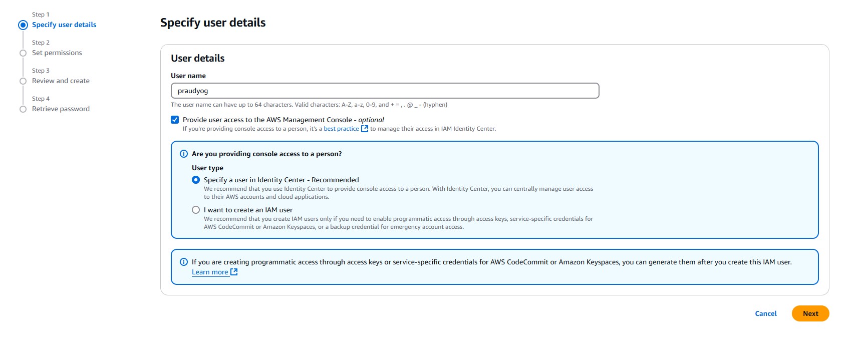Open the best practice link
863x348 pixels.
click(x=341, y=129)
